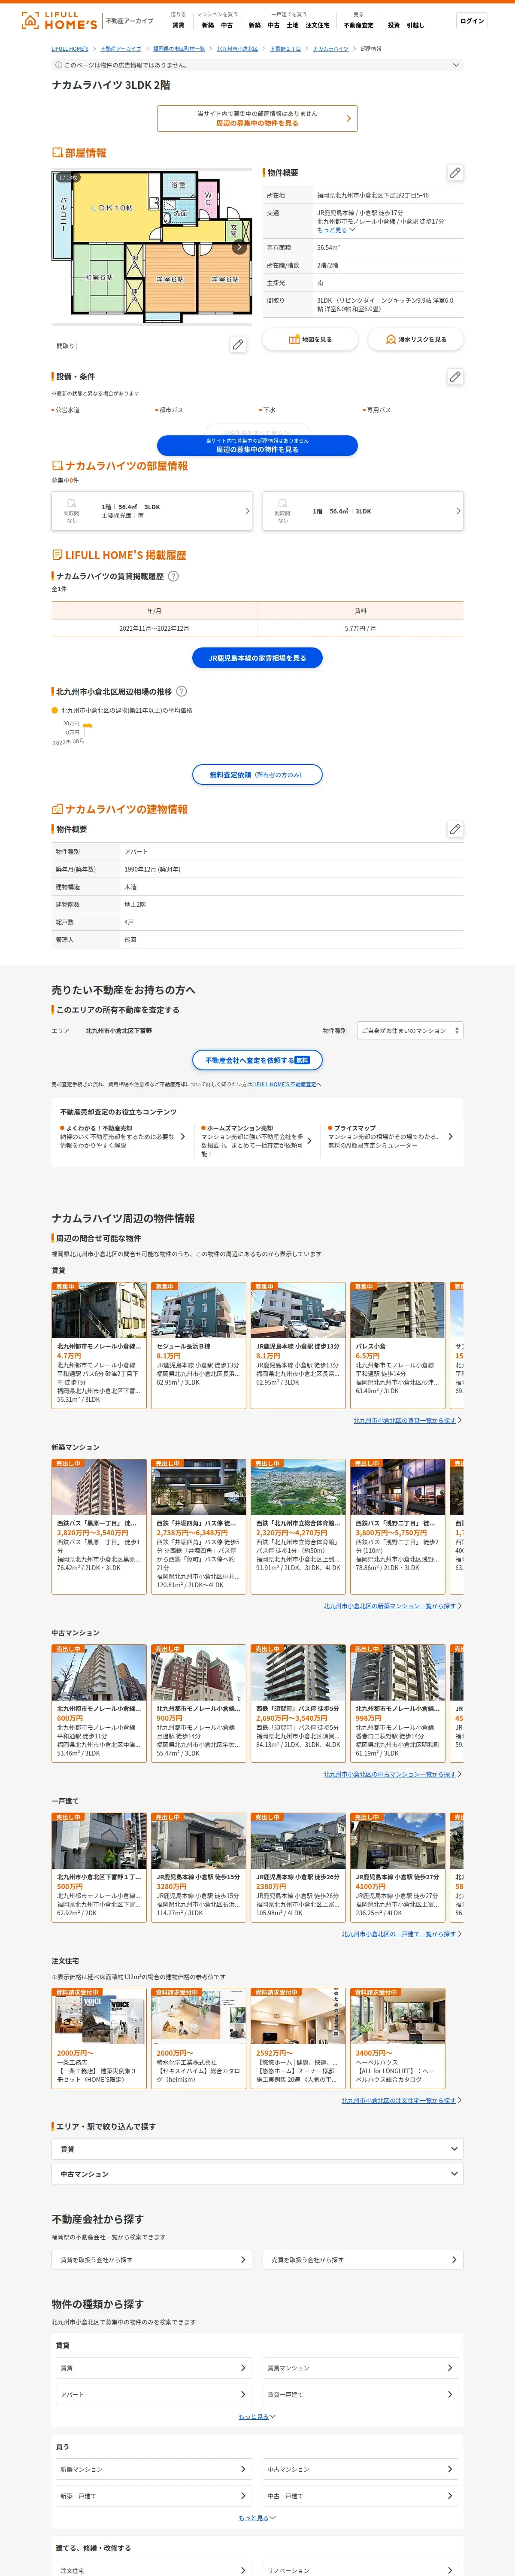Edit the 設備・条件 section via pencil icon
515x2576 pixels.
pyautogui.click(x=455, y=377)
